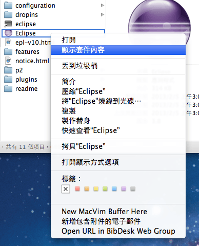
Task: Select the Eclipse application name in list
Action: point(26,33)
